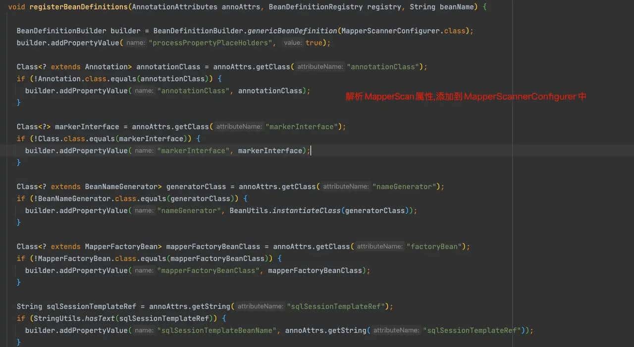Click the red MapperScan annotation comment text

466,97
